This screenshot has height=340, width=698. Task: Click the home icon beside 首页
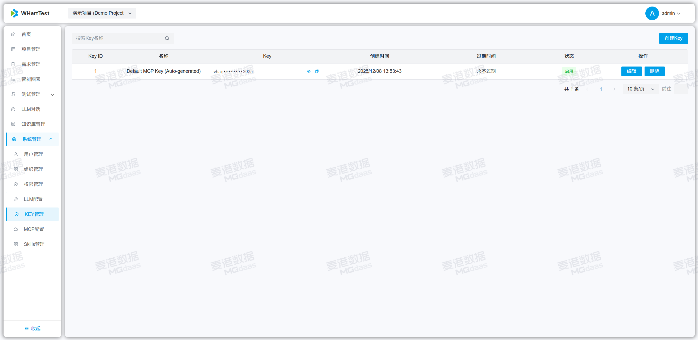(x=13, y=34)
